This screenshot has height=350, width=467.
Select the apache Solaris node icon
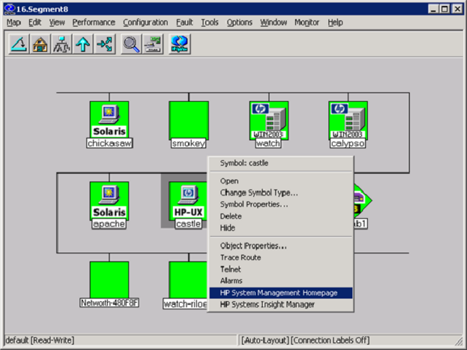[109, 201]
